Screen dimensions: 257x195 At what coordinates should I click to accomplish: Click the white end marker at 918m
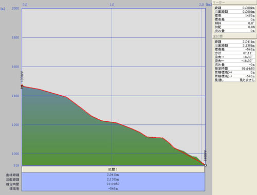pos(206,165)
